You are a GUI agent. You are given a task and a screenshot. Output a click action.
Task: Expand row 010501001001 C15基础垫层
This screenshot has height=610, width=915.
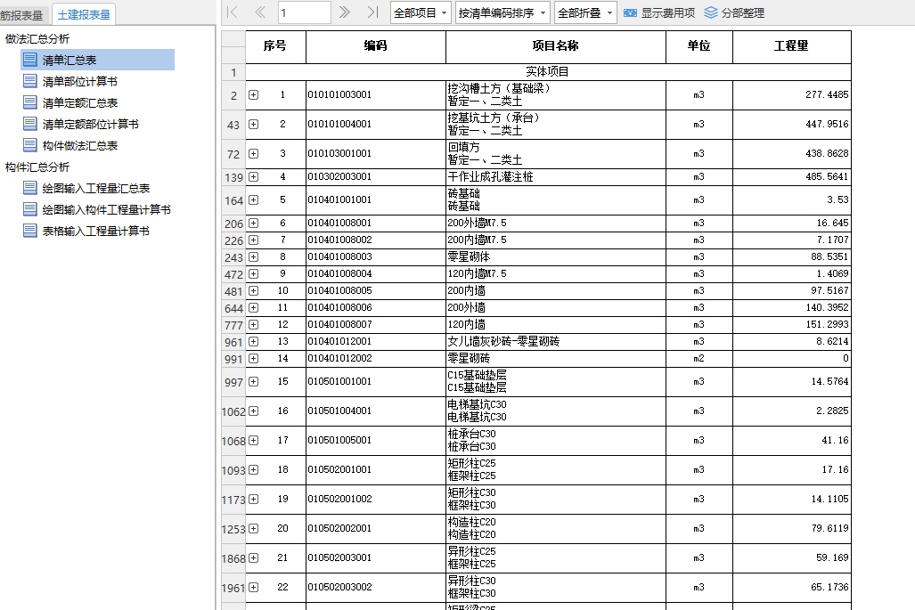(x=253, y=381)
